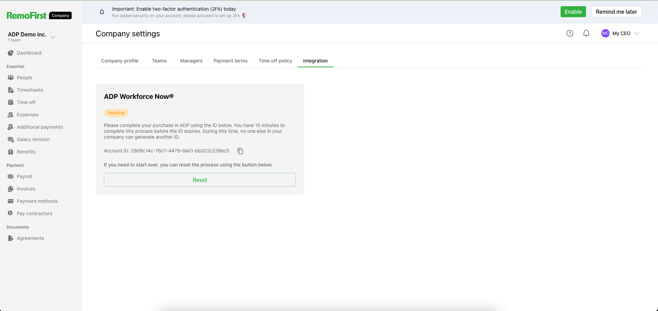Viewport: 658px width, 311px height.
Task: Switch to the Managers tab
Action: click(x=191, y=61)
